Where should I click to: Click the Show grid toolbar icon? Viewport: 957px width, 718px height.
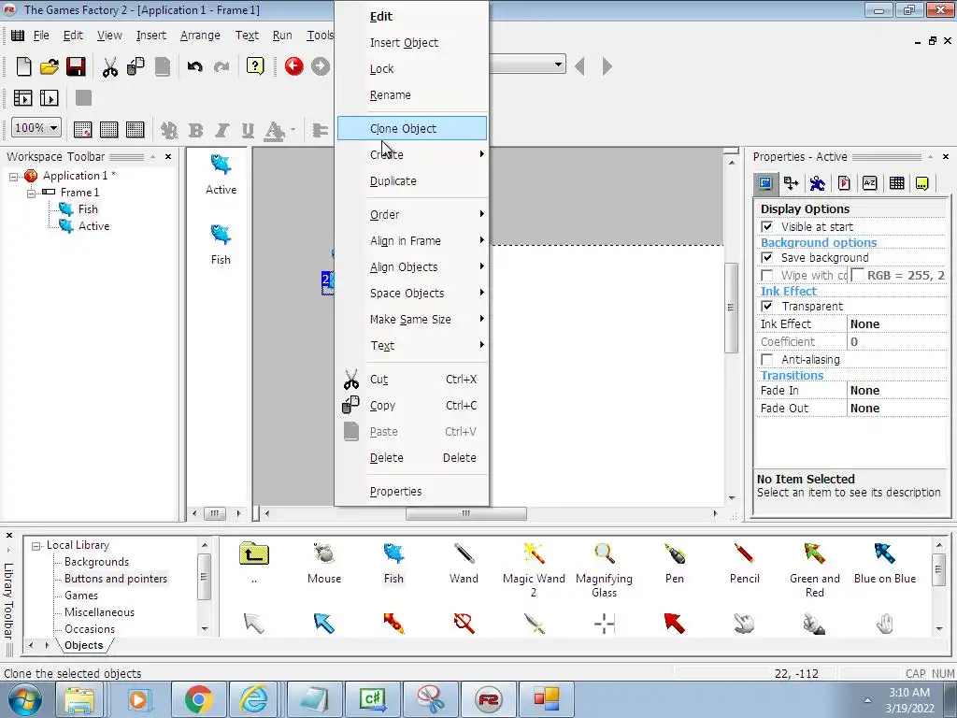pyautogui.click(x=108, y=129)
